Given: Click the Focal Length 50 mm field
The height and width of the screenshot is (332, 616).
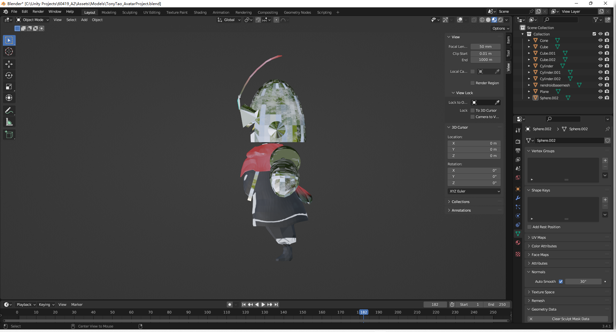Looking at the screenshot, I should 485,47.
